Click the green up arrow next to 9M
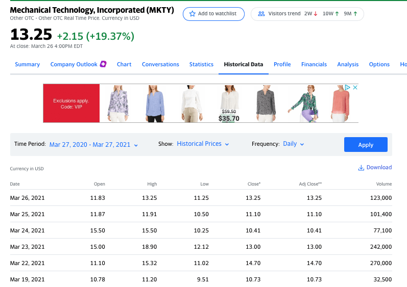Screen dimensions: 407x287 355,14
